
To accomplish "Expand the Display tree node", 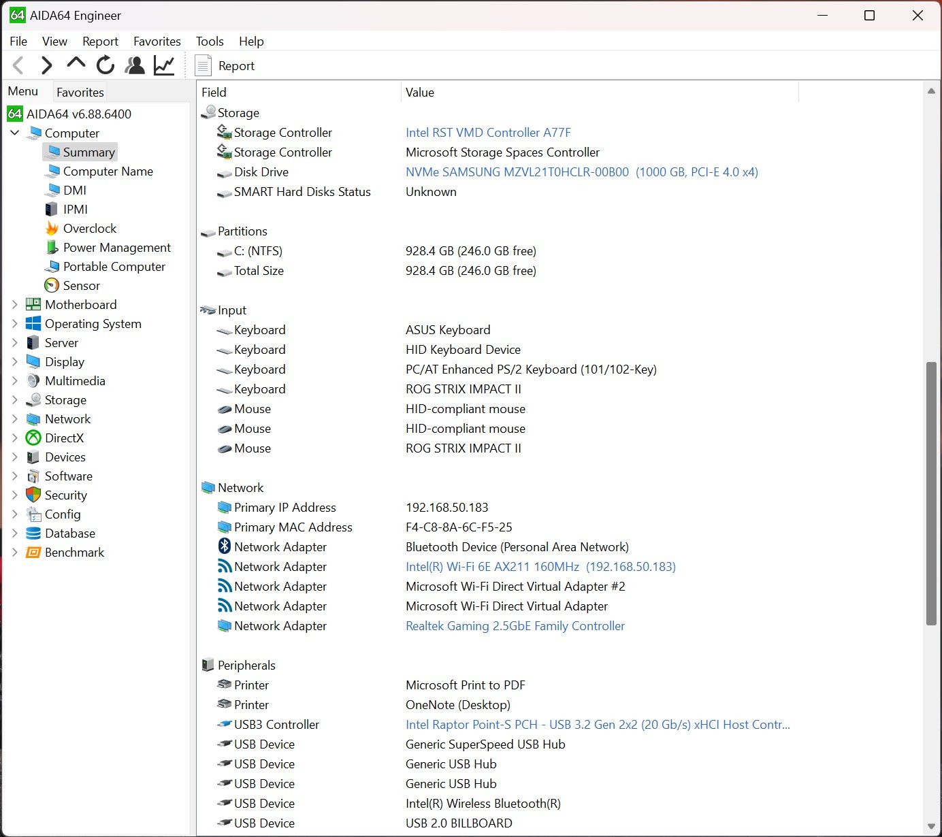I will point(14,362).
